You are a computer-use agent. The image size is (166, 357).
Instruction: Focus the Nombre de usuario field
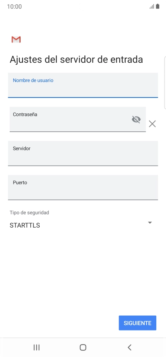(x=83, y=85)
